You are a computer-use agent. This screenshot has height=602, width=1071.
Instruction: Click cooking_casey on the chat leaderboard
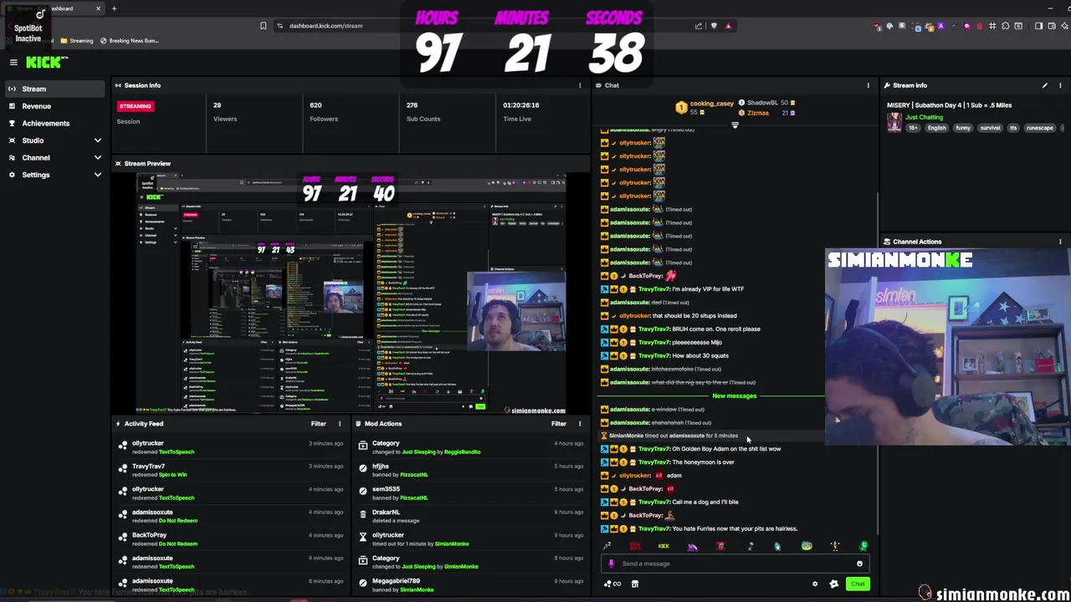click(x=711, y=104)
